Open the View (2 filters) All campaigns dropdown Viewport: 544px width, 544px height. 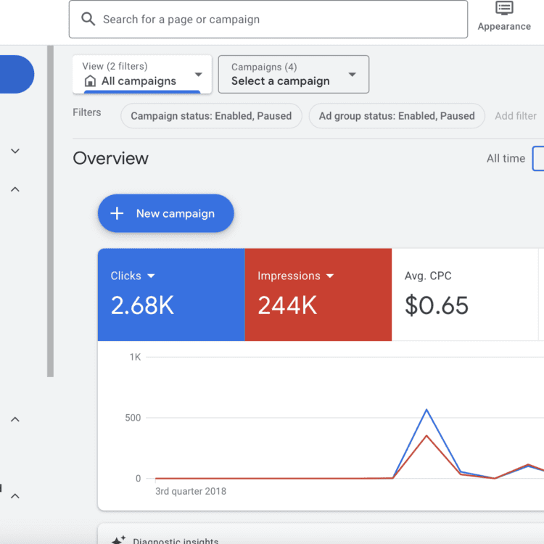(x=142, y=74)
